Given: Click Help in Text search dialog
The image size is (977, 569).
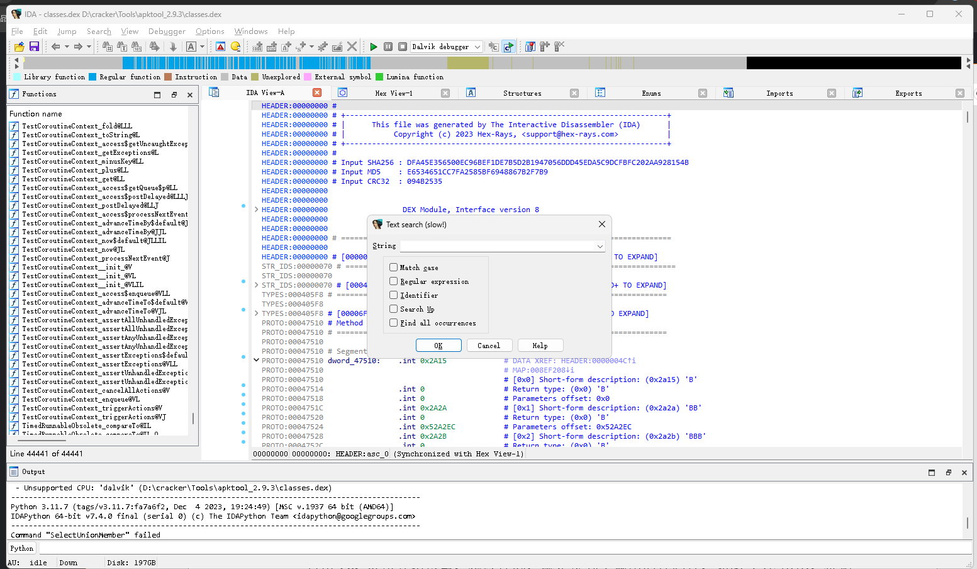Looking at the screenshot, I should (540, 346).
